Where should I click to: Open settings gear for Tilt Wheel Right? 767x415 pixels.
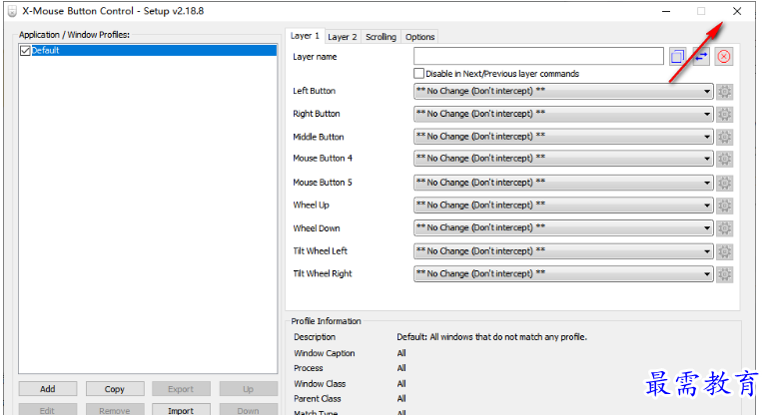click(724, 274)
